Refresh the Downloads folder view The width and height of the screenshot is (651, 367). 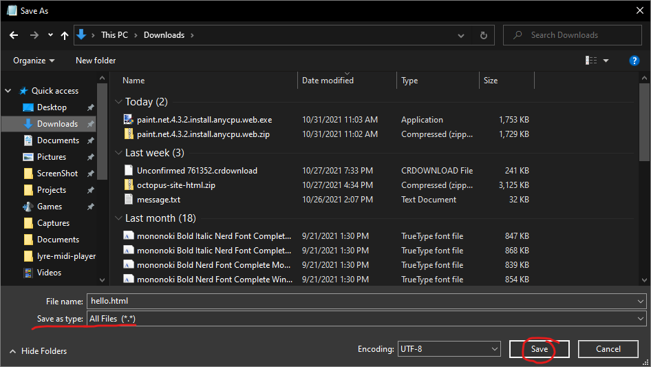[484, 35]
